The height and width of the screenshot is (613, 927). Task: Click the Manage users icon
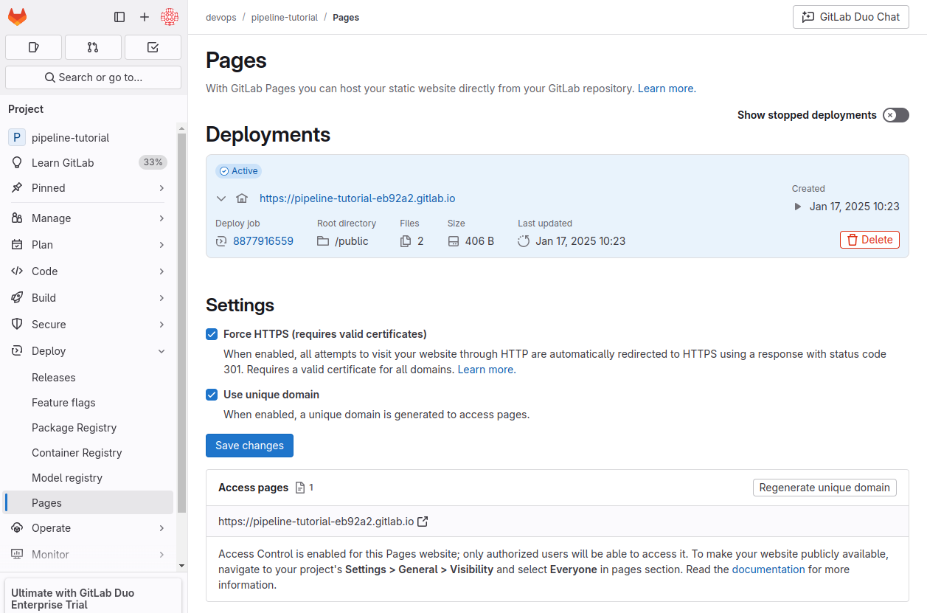point(17,218)
